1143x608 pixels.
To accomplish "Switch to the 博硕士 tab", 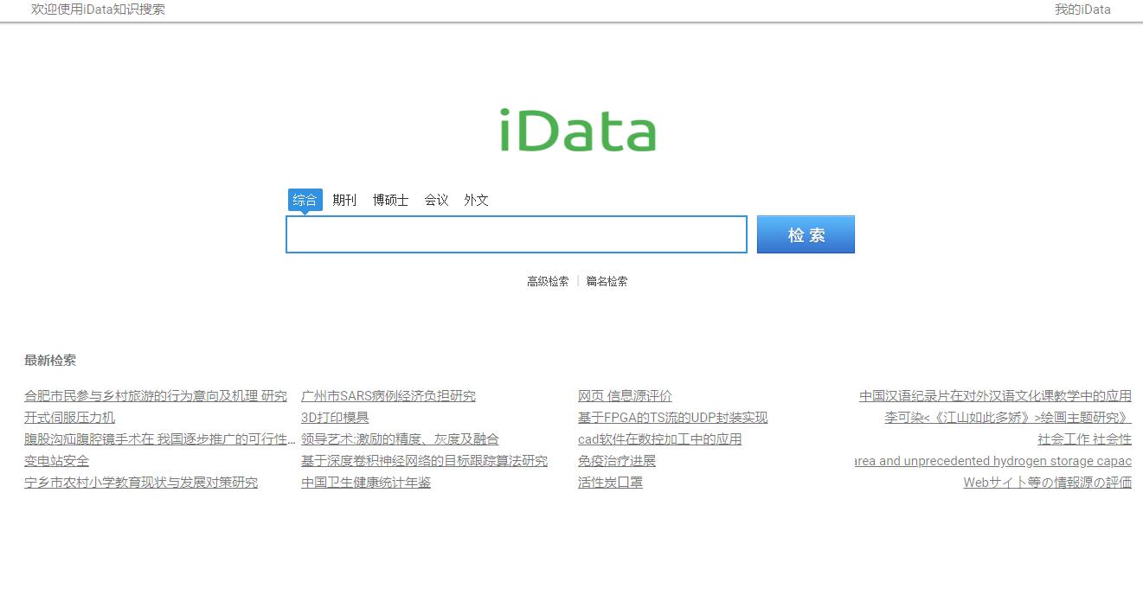I will click(390, 200).
